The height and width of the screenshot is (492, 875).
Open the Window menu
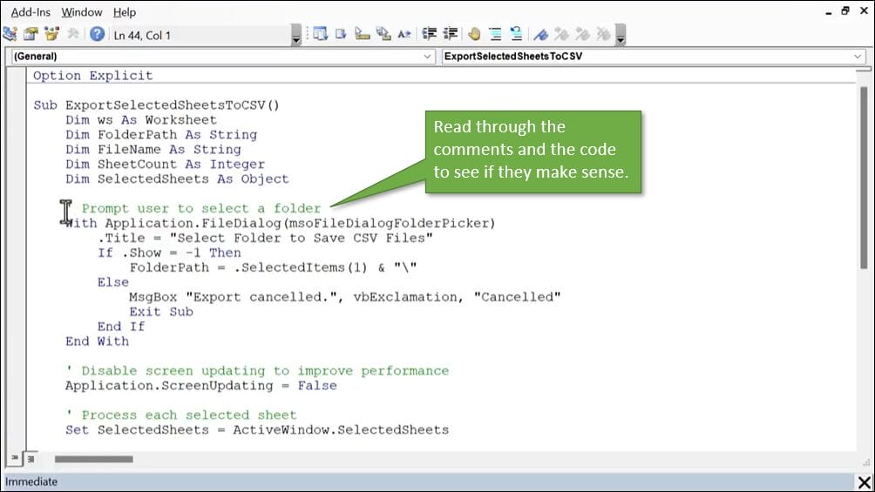pyautogui.click(x=82, y=12)
